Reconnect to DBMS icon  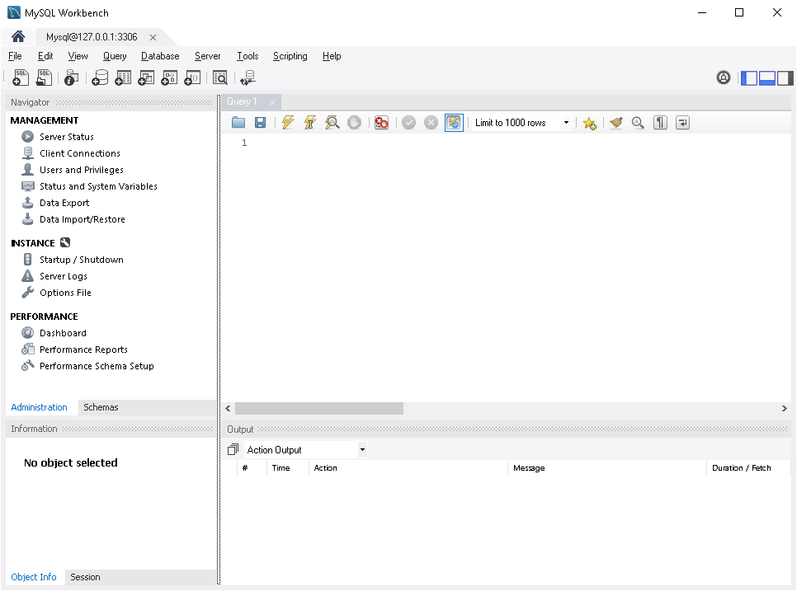248,77
